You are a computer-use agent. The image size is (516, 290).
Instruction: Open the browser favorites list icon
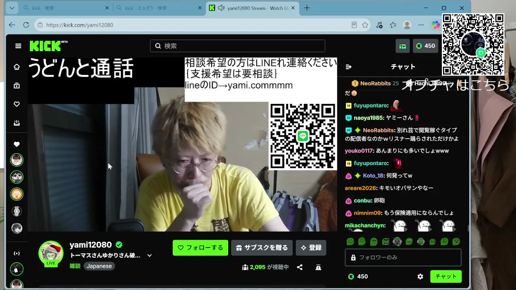(x=393, y=25)
